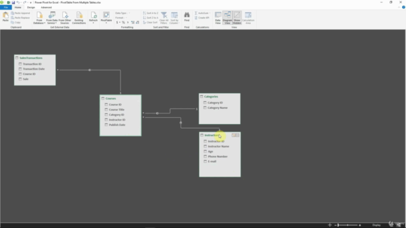The height and width of the screenshot is (228, 406).
Task: Click the Display button in status bar
Action: (x=376, y=225)
